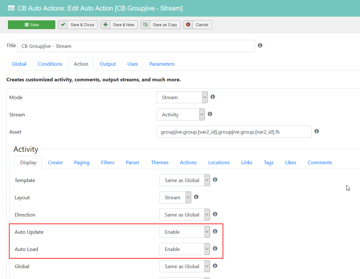Cancel editing the auto action
Image resolution: width=360 pixels, height=279 pixels.
197,25
